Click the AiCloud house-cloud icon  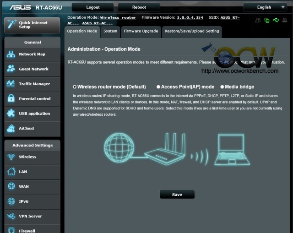(11, 128)
